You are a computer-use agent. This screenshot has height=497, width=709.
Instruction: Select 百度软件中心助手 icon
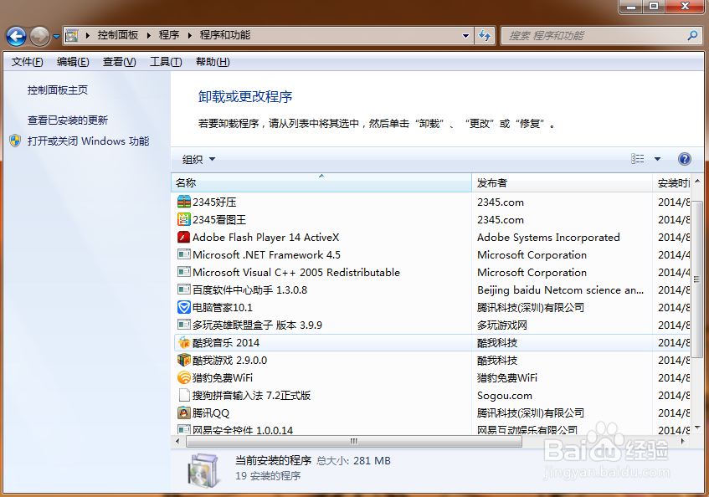click(x=184, y=289)
